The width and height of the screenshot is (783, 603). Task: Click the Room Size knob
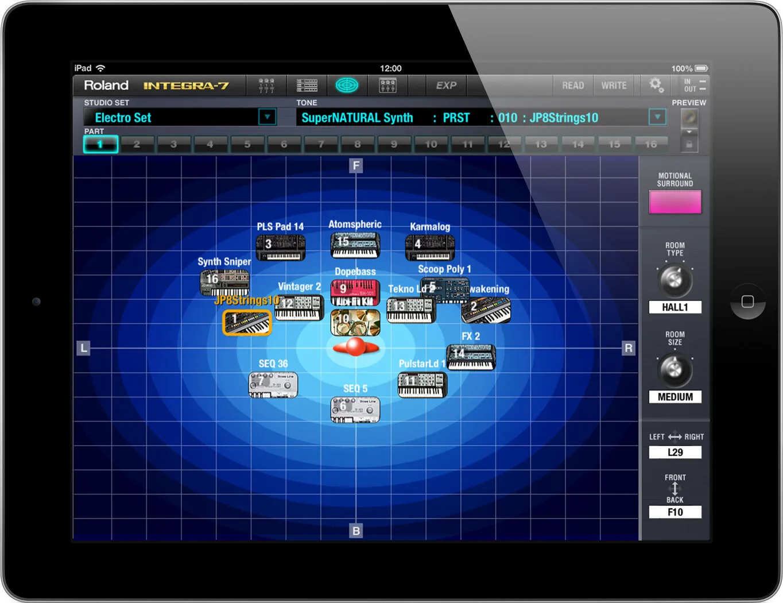click(675, 369)
